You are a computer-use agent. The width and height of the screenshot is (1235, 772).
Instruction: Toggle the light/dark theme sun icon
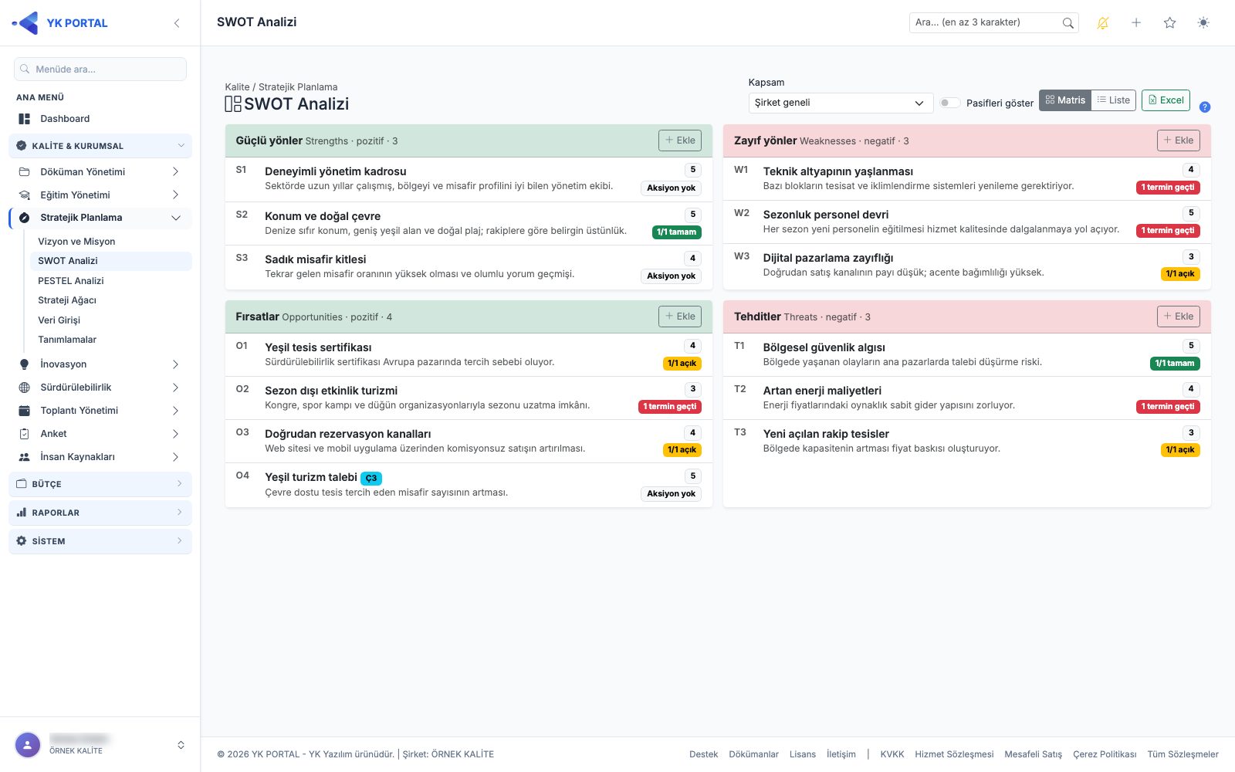[x=1203, y=23]
